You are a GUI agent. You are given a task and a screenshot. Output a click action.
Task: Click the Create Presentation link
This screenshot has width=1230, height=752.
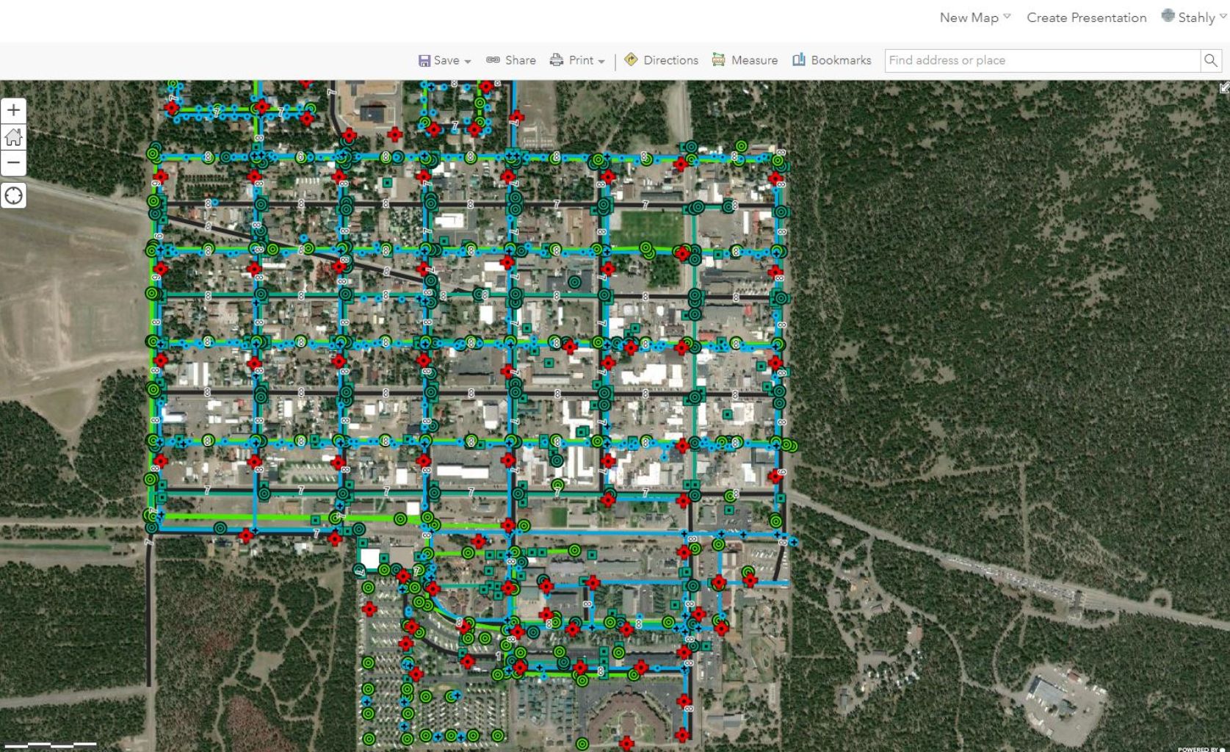tap(1086, 18)
